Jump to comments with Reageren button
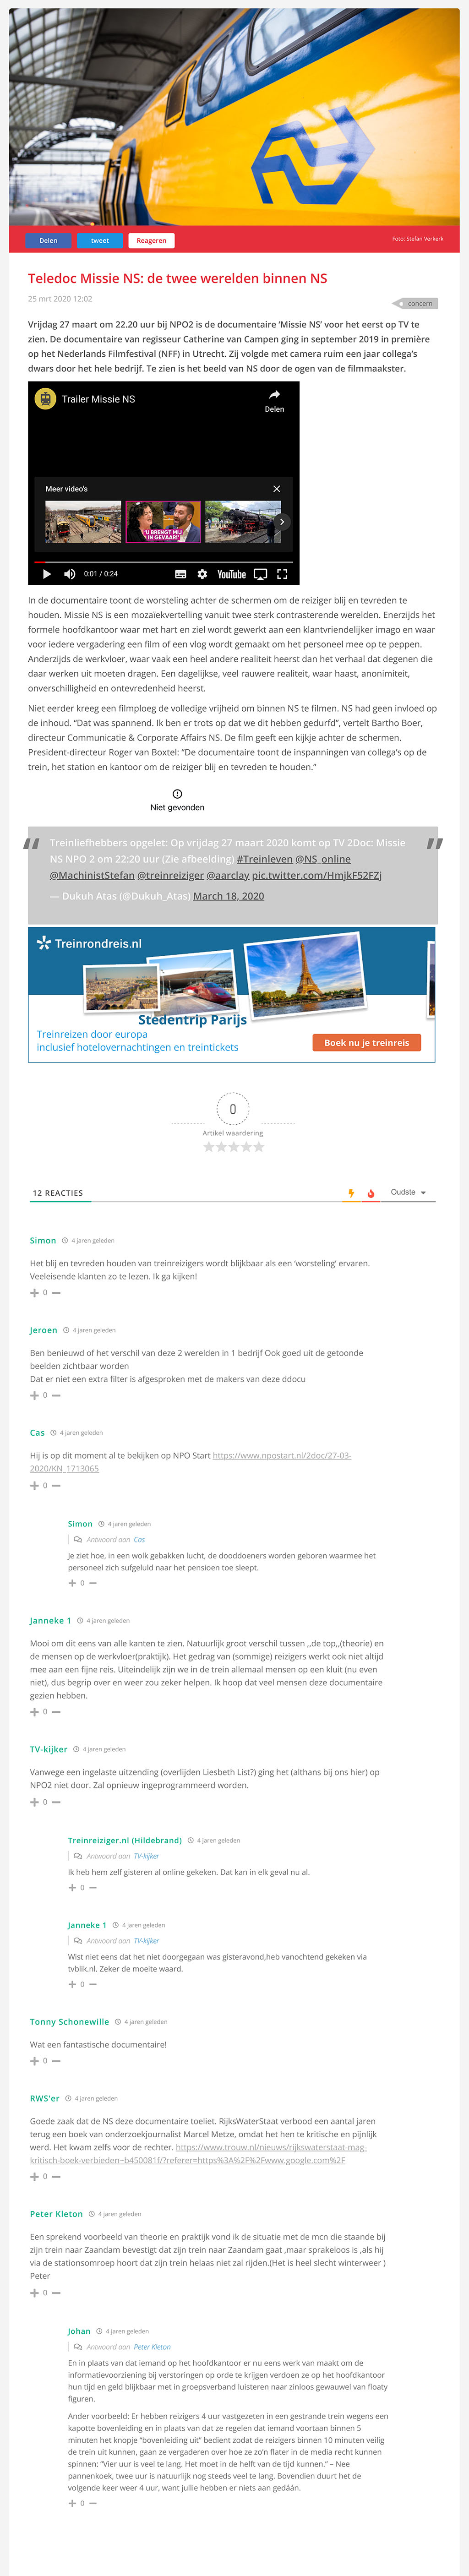469x2576 pixels. tap(151, 240)
